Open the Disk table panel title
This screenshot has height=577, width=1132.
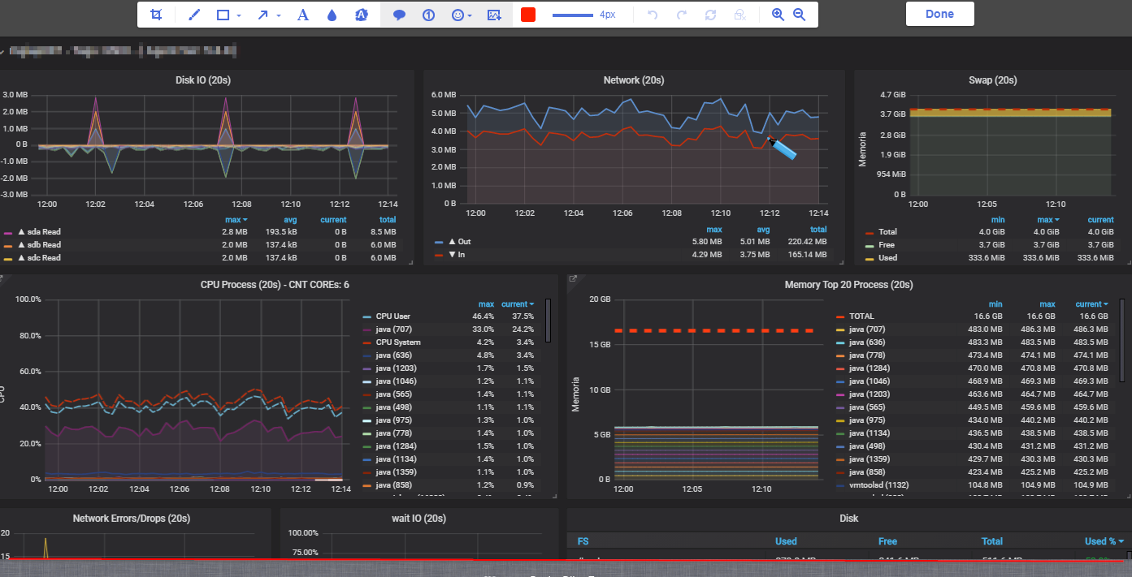pyautogui.click(x=848, y=518)
